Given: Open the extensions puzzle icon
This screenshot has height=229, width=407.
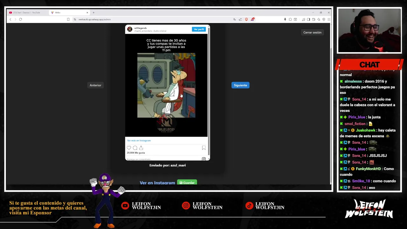Looking at the screenshot, I should click(290, 19).
